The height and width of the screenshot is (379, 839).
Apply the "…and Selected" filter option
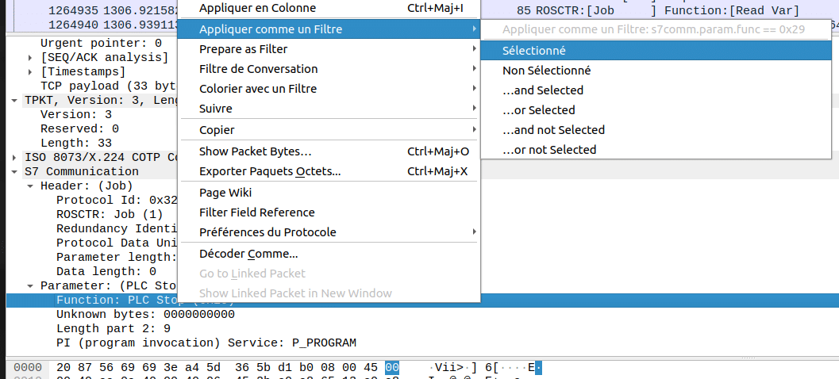pos(543,90)
